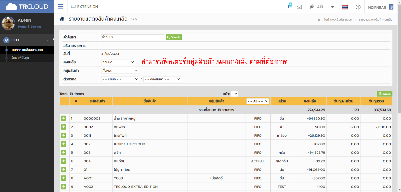The height and width of the screenshot is (192, 401).
Task: Open the API plug menu
Action: 316,7
